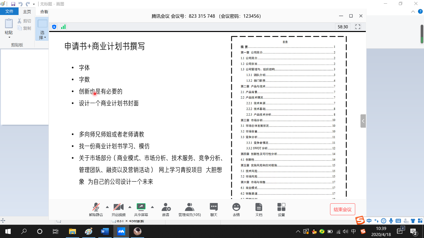The width and height of the screenshot is (424, 238).
Task: Click the blue shield security icon
Action: click(54, 27)
